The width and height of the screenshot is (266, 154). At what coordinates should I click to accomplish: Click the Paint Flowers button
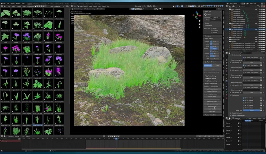coord(212,109)
